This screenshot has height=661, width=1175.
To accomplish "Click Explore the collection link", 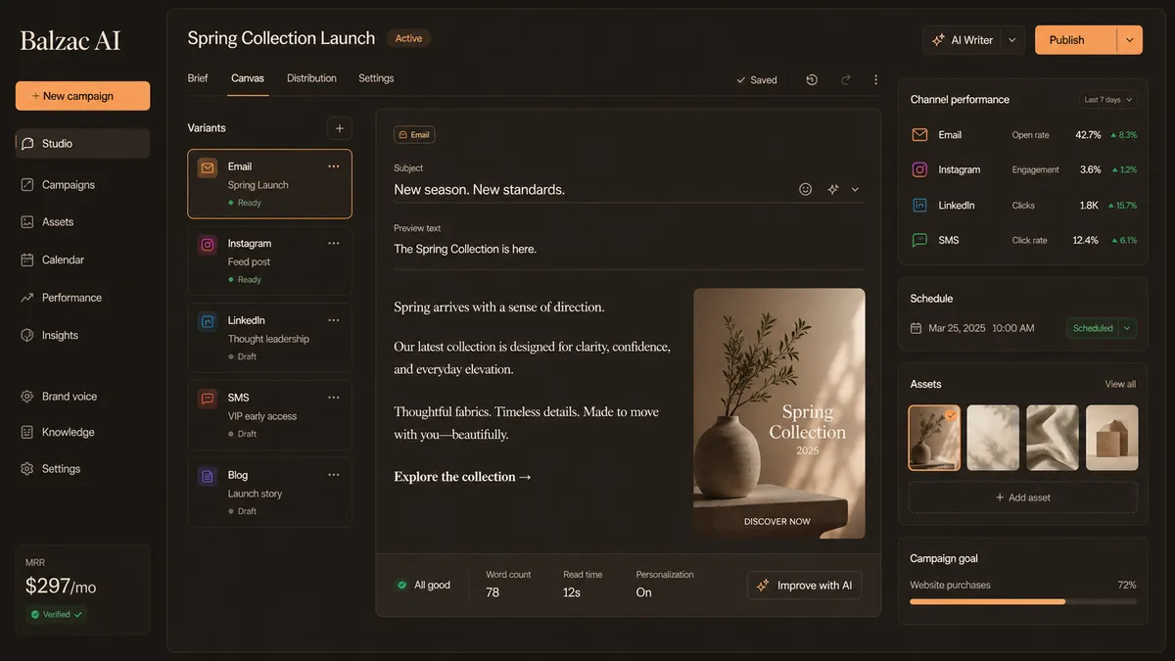I will coord(462,477).
